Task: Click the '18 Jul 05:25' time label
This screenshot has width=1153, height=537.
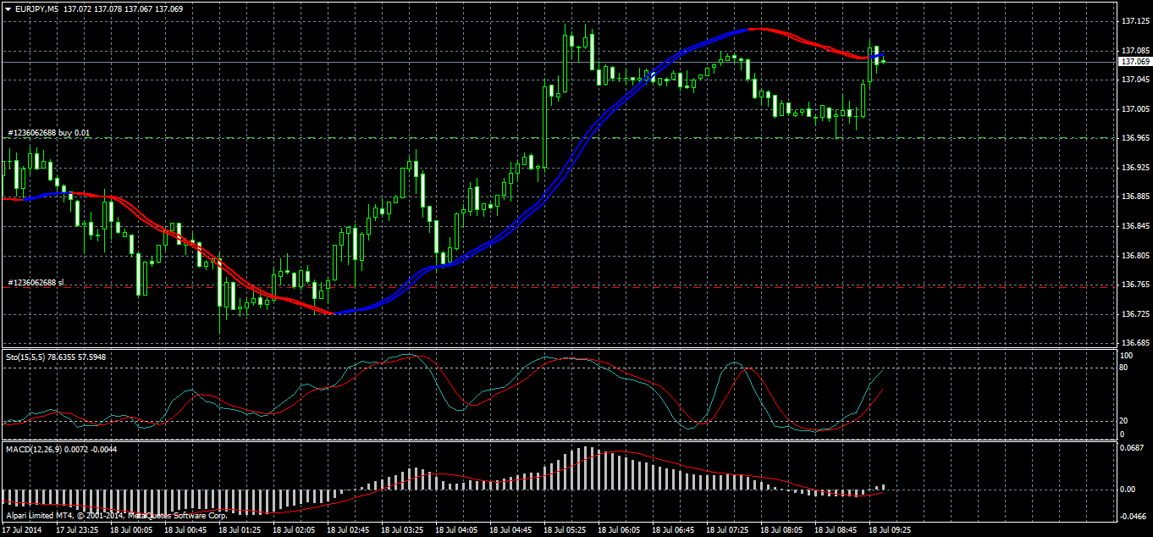Action: pyautogui.click(x=565, y=529)
